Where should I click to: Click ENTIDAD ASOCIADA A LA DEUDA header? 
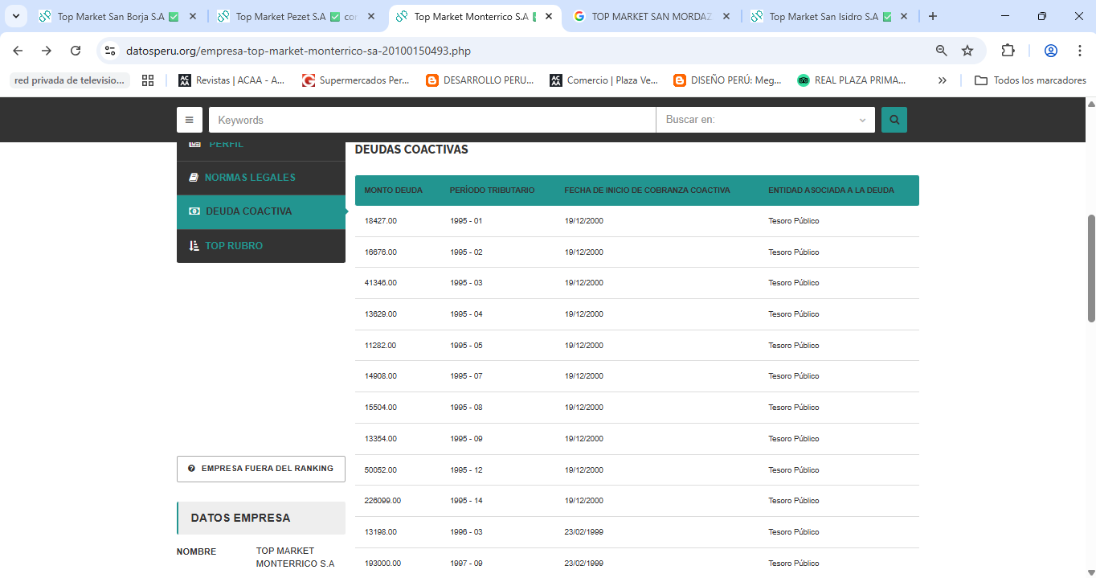point(831,191)
